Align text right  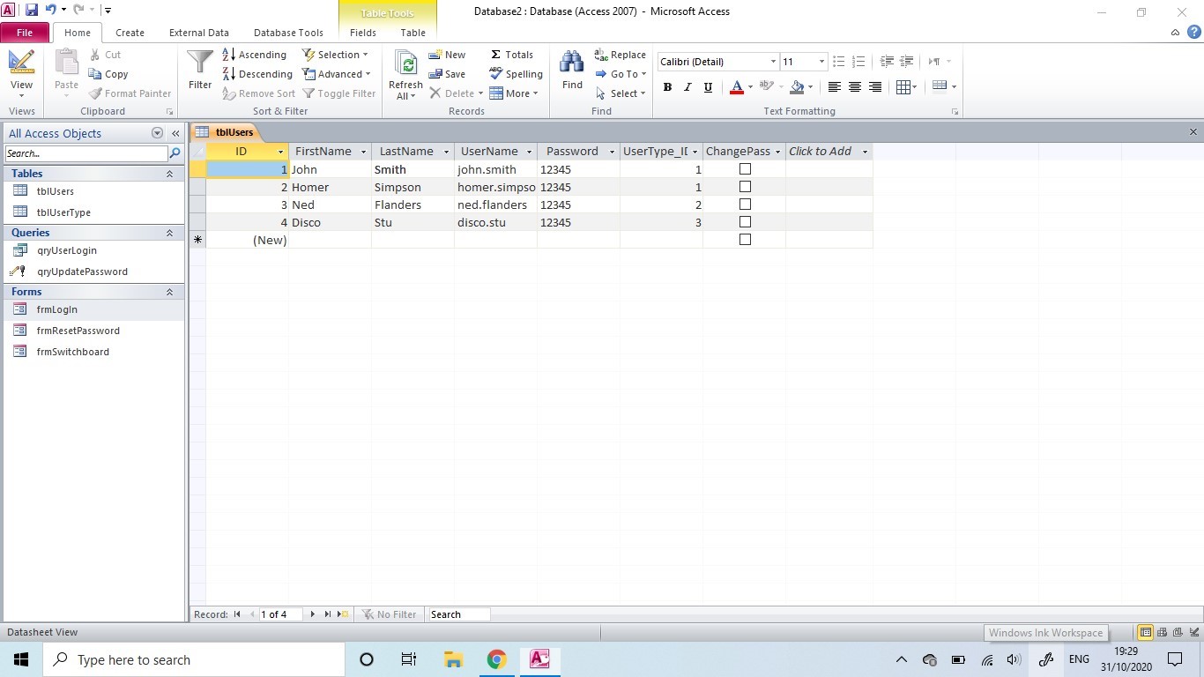click(x=875, y=86)
